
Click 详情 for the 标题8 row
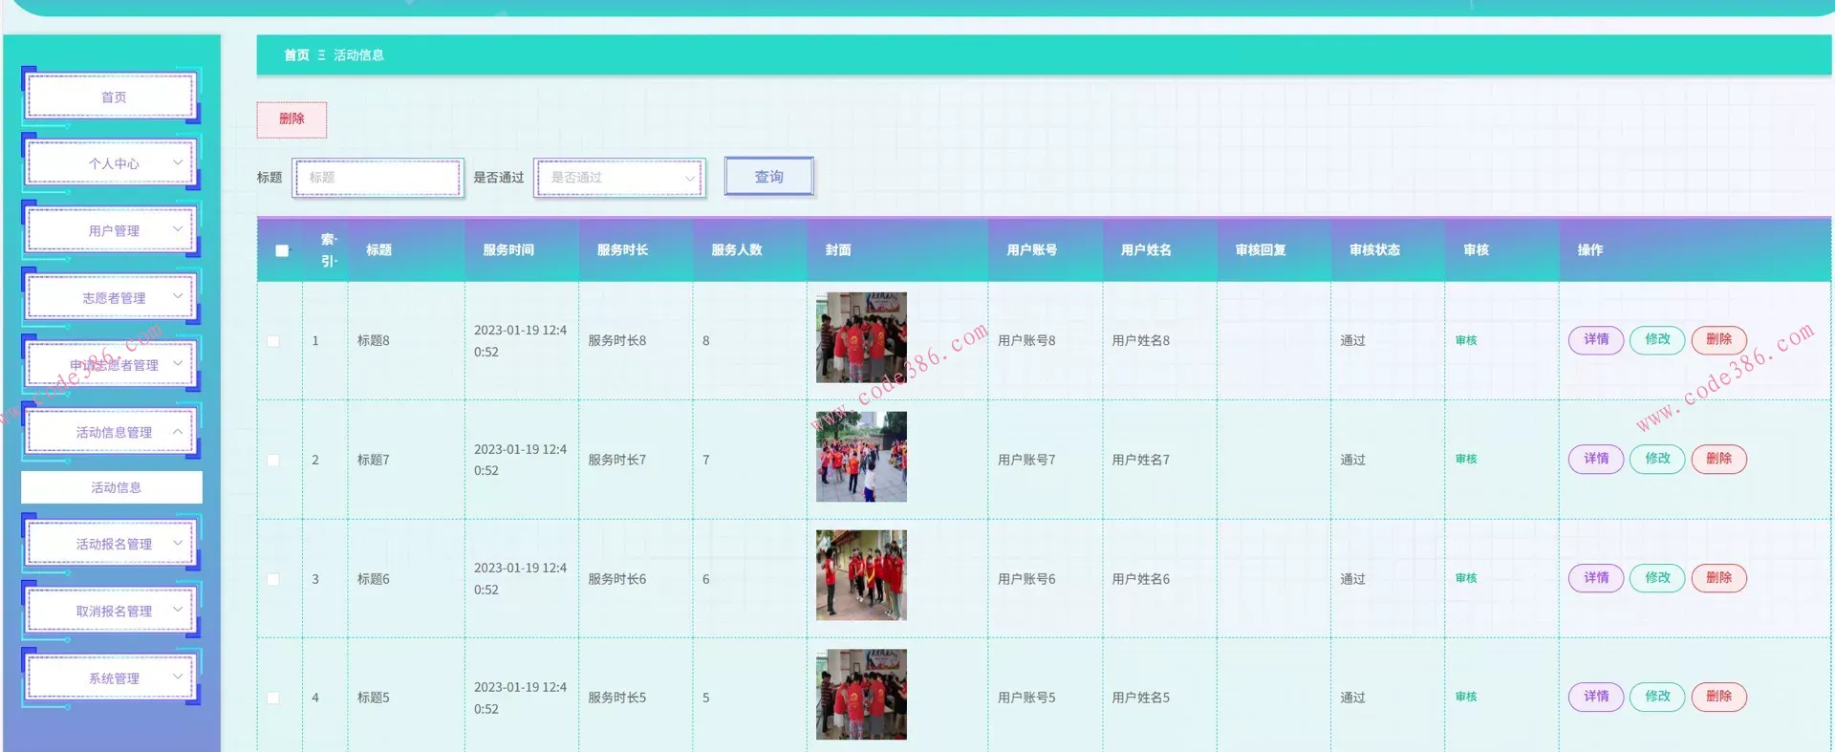1595,339
